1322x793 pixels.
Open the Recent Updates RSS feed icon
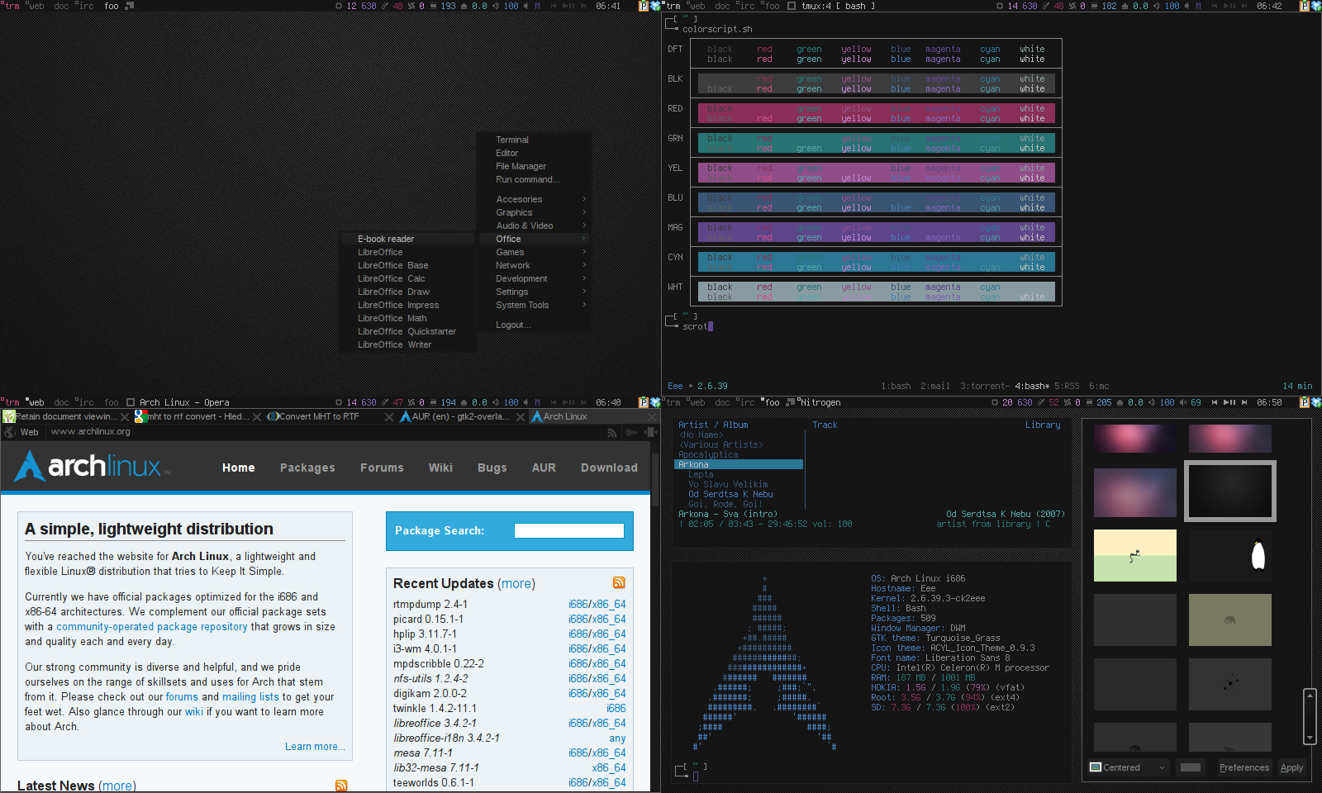pyautogui.click(x=619, y=582)
